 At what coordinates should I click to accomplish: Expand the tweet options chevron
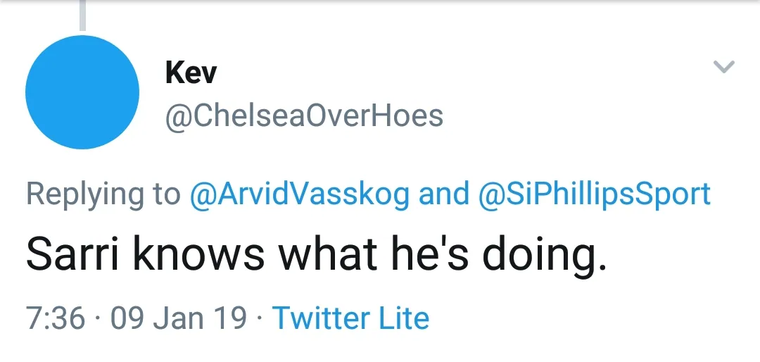[x=724, y=68]
